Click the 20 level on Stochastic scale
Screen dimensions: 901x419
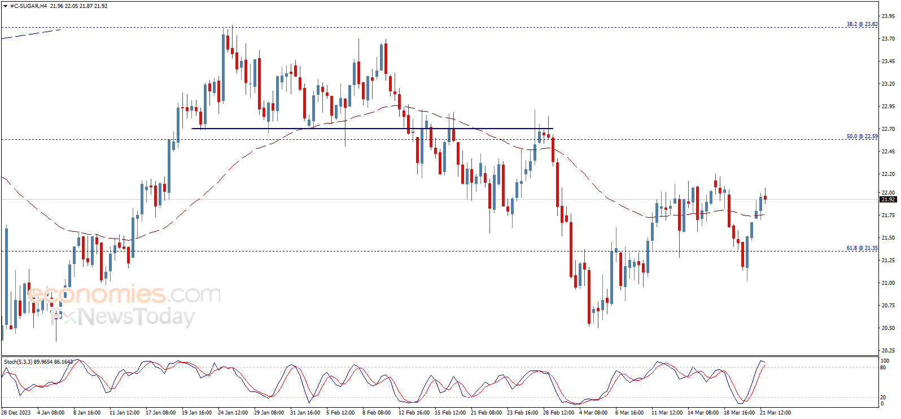pos(883,398)
